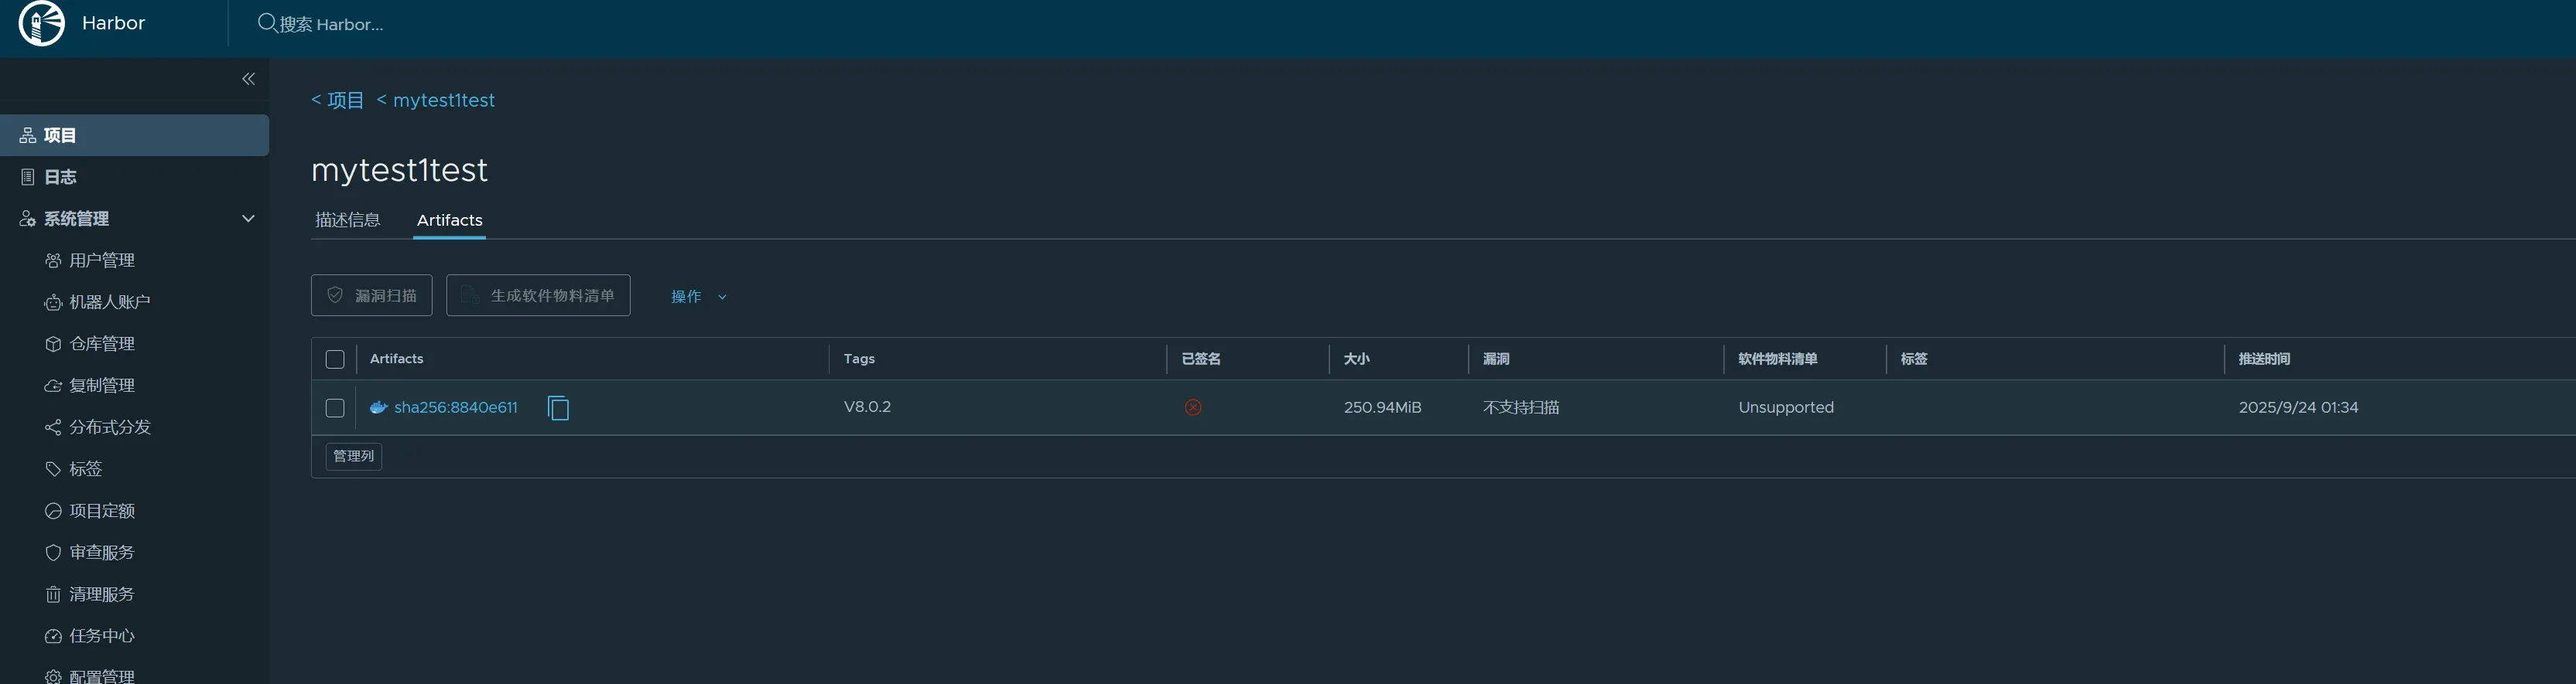
Task: Click the search magnifier icon
Action: [267, 23]
